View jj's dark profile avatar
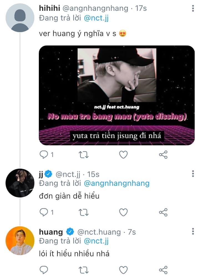Screen dimensions: 208x279 tap(20, 183)
